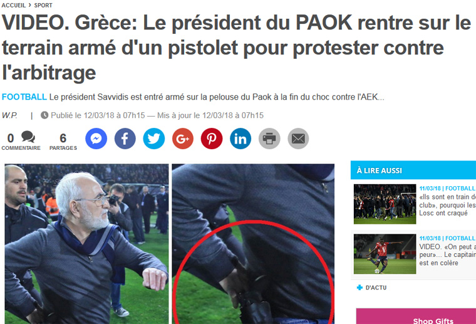The width and height of the screenshot is (476, 324).
Task: Print the article with printer icon
Action: 269,138
